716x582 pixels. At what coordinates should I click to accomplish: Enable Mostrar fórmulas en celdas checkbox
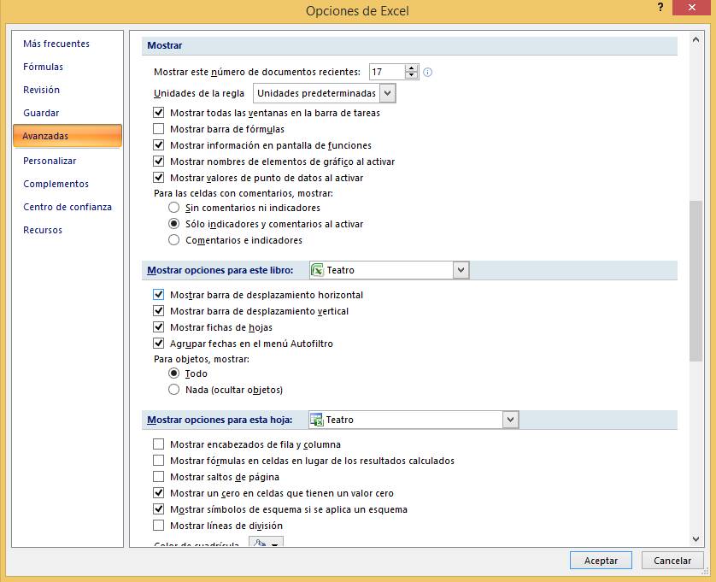click(x=158, y=460)
